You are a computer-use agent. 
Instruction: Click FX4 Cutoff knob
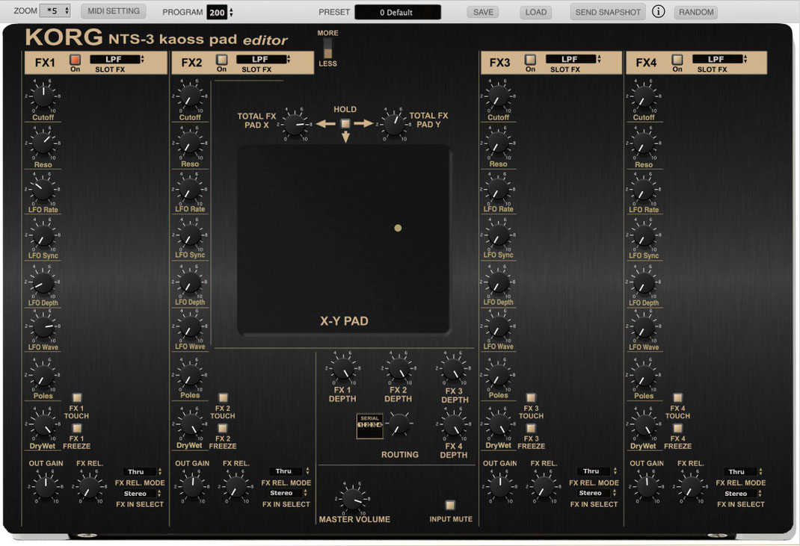tap(644, 96)
